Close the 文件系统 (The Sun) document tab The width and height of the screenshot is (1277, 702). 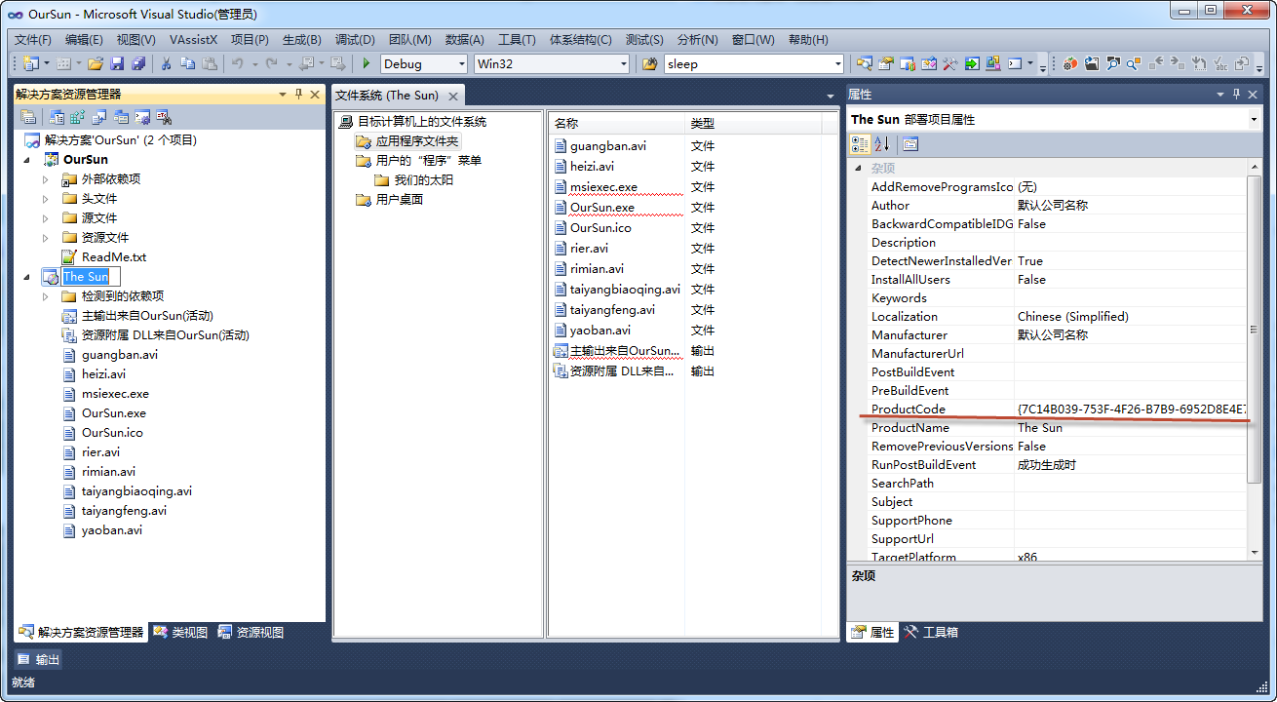(452, 96)
